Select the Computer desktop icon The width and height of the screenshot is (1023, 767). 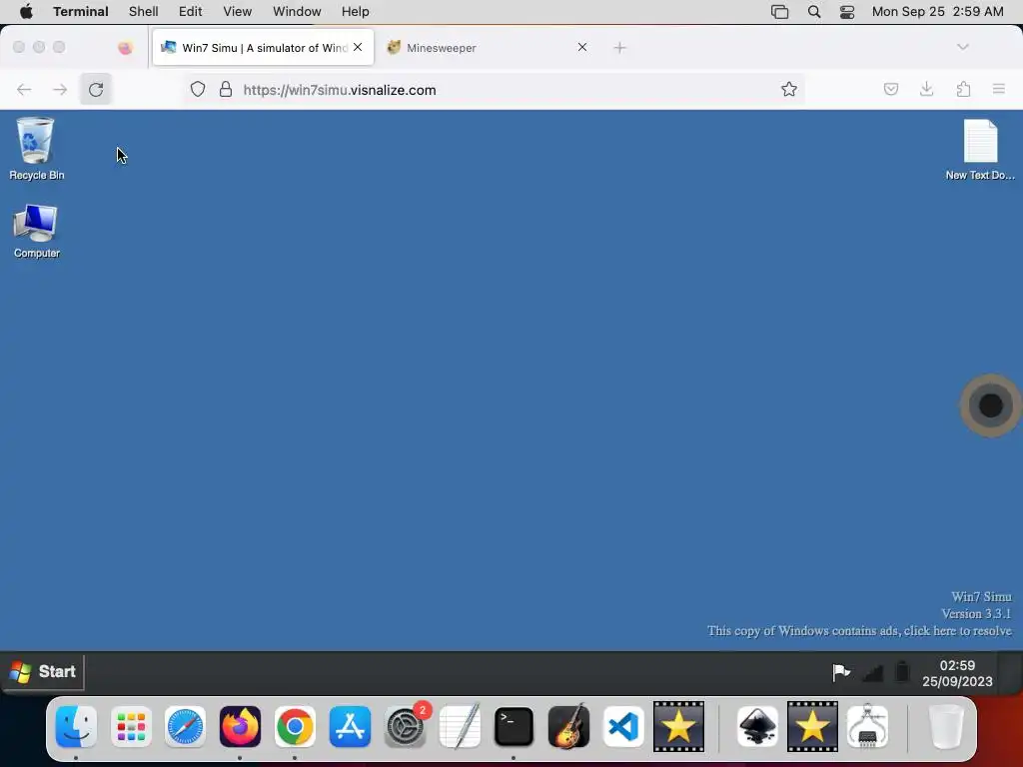pyautogui.click(x=36, y=231)
